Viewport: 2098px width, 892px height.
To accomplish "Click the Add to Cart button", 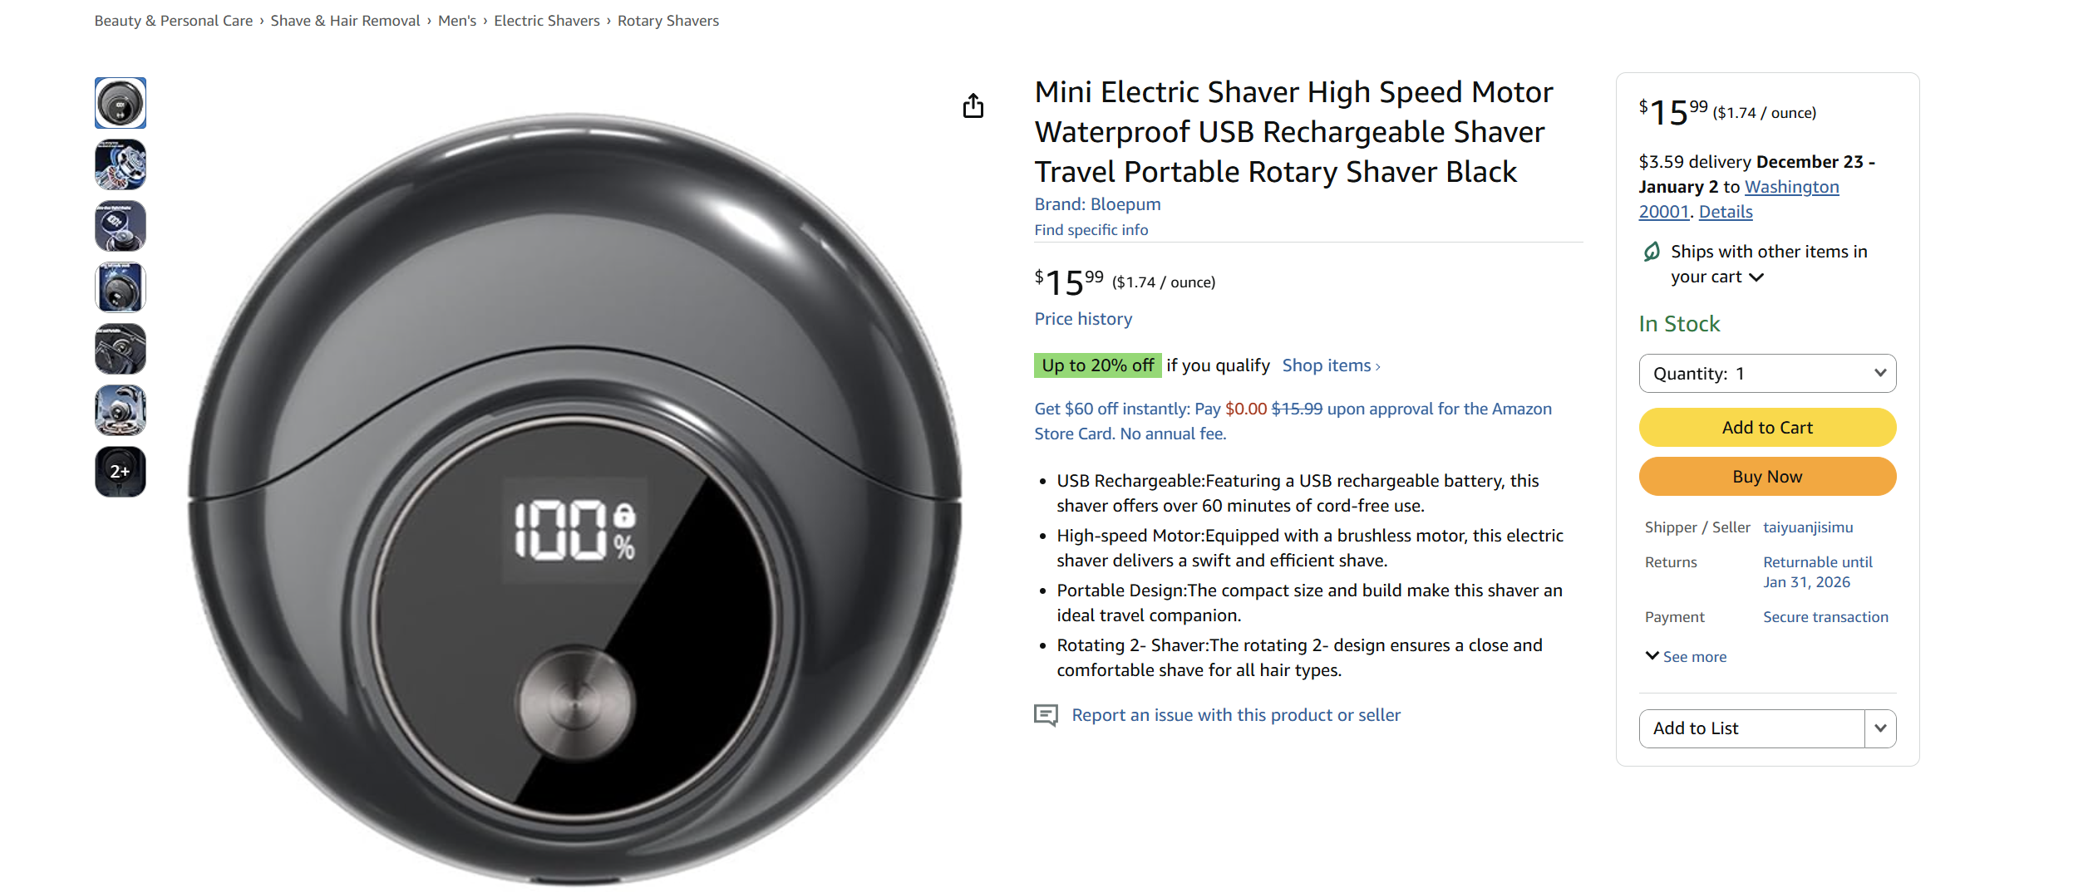I will click(1767, 427).
